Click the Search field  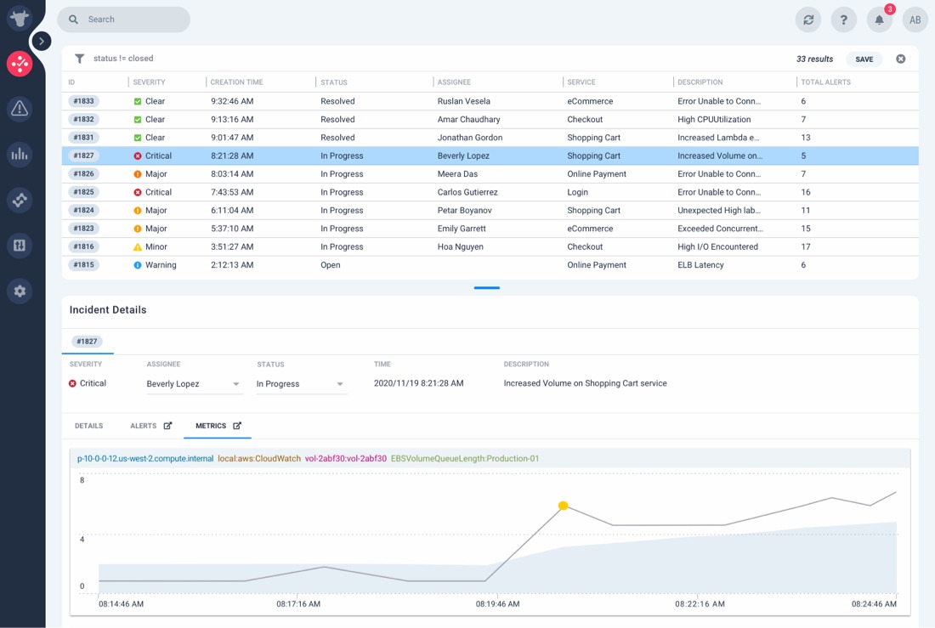pos(123,20)
